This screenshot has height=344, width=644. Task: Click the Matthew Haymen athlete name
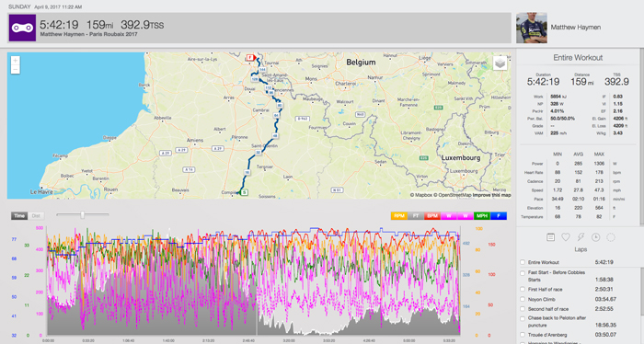tap(575, 28)
